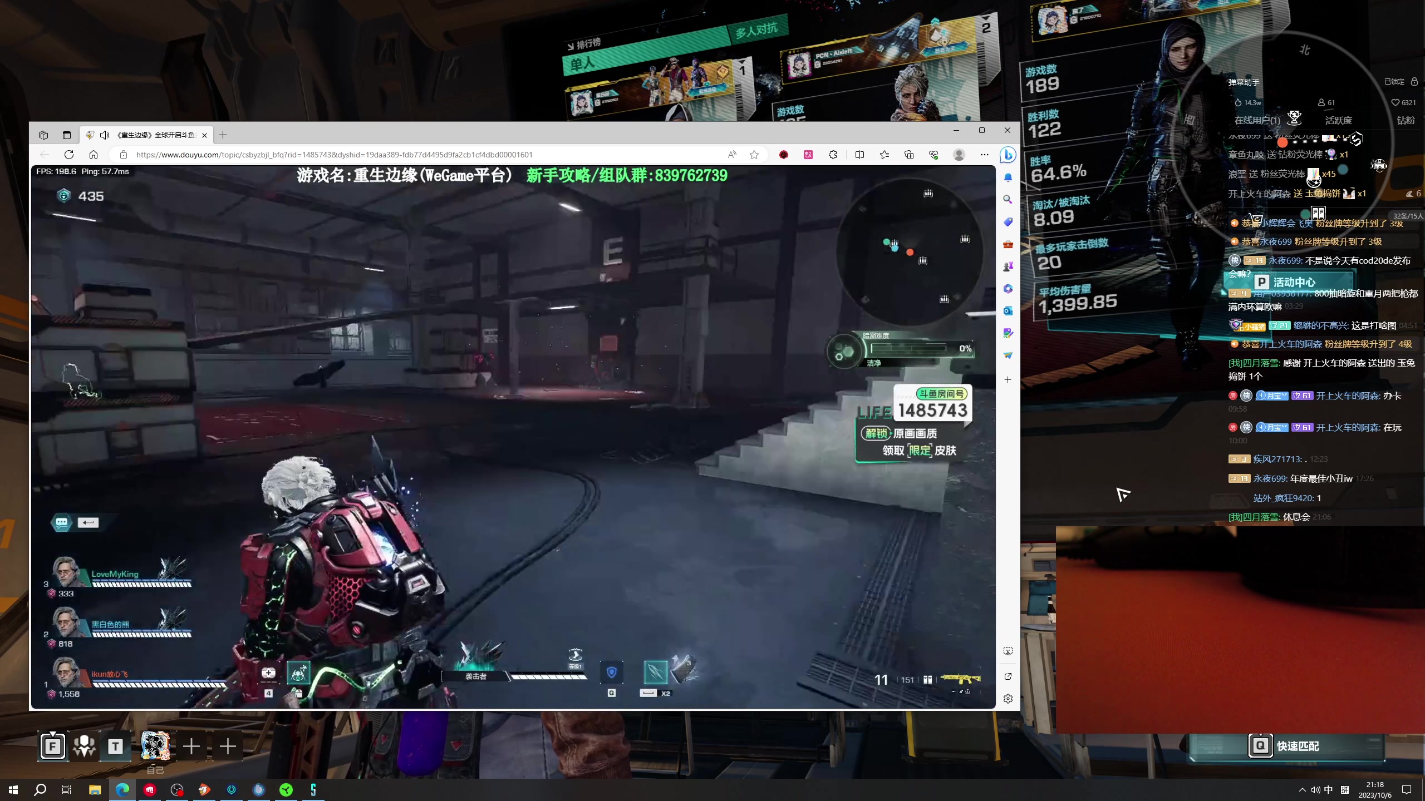Open the sidebar Tools briefcase
1425x801 pixels.
click(1008, 244)
